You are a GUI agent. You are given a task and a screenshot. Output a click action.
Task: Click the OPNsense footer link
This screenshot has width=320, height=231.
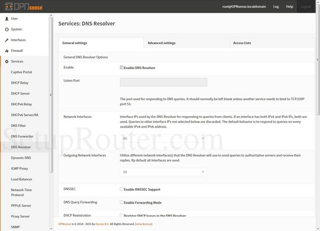click(x=65, y=224)
